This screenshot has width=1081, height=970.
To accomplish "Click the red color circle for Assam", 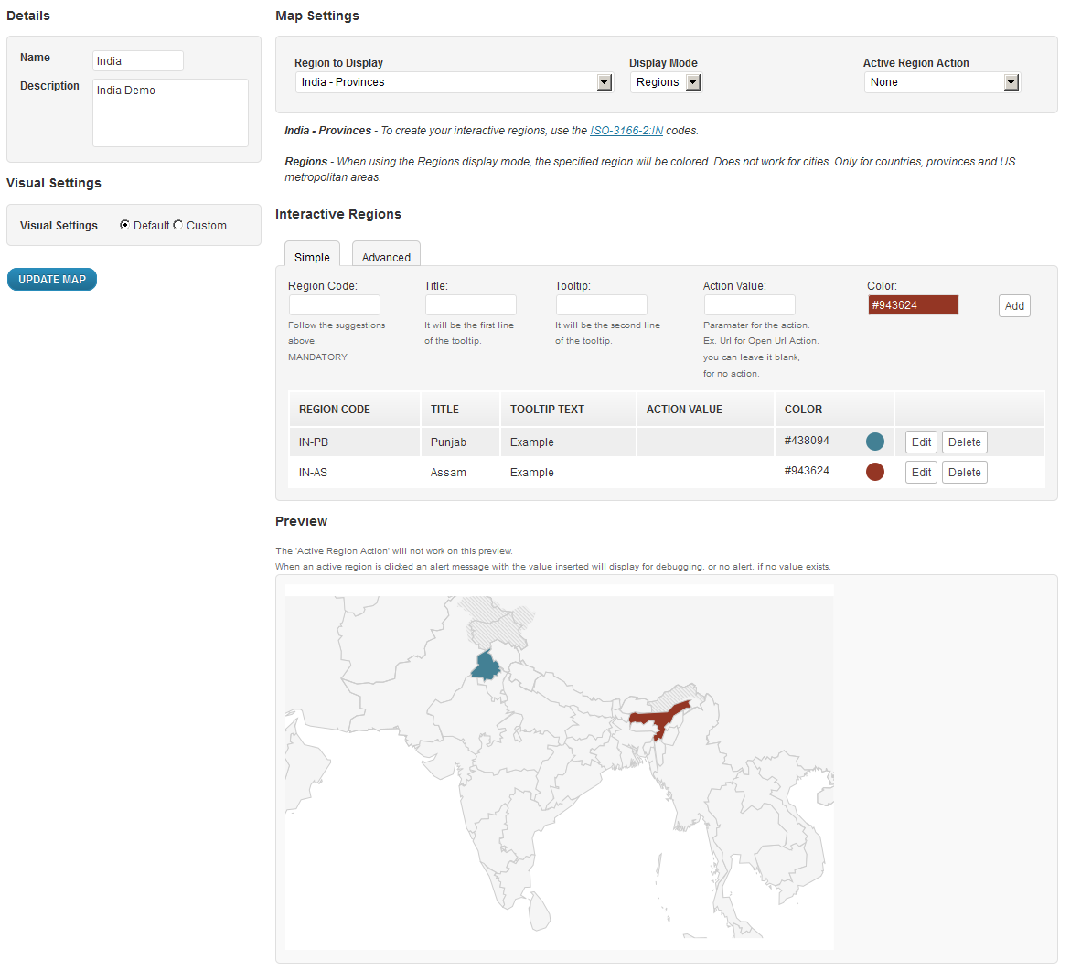I will 874,473.
